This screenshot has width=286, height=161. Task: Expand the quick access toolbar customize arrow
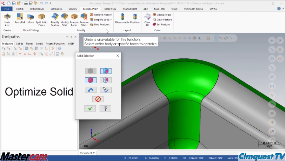(50, 3)
